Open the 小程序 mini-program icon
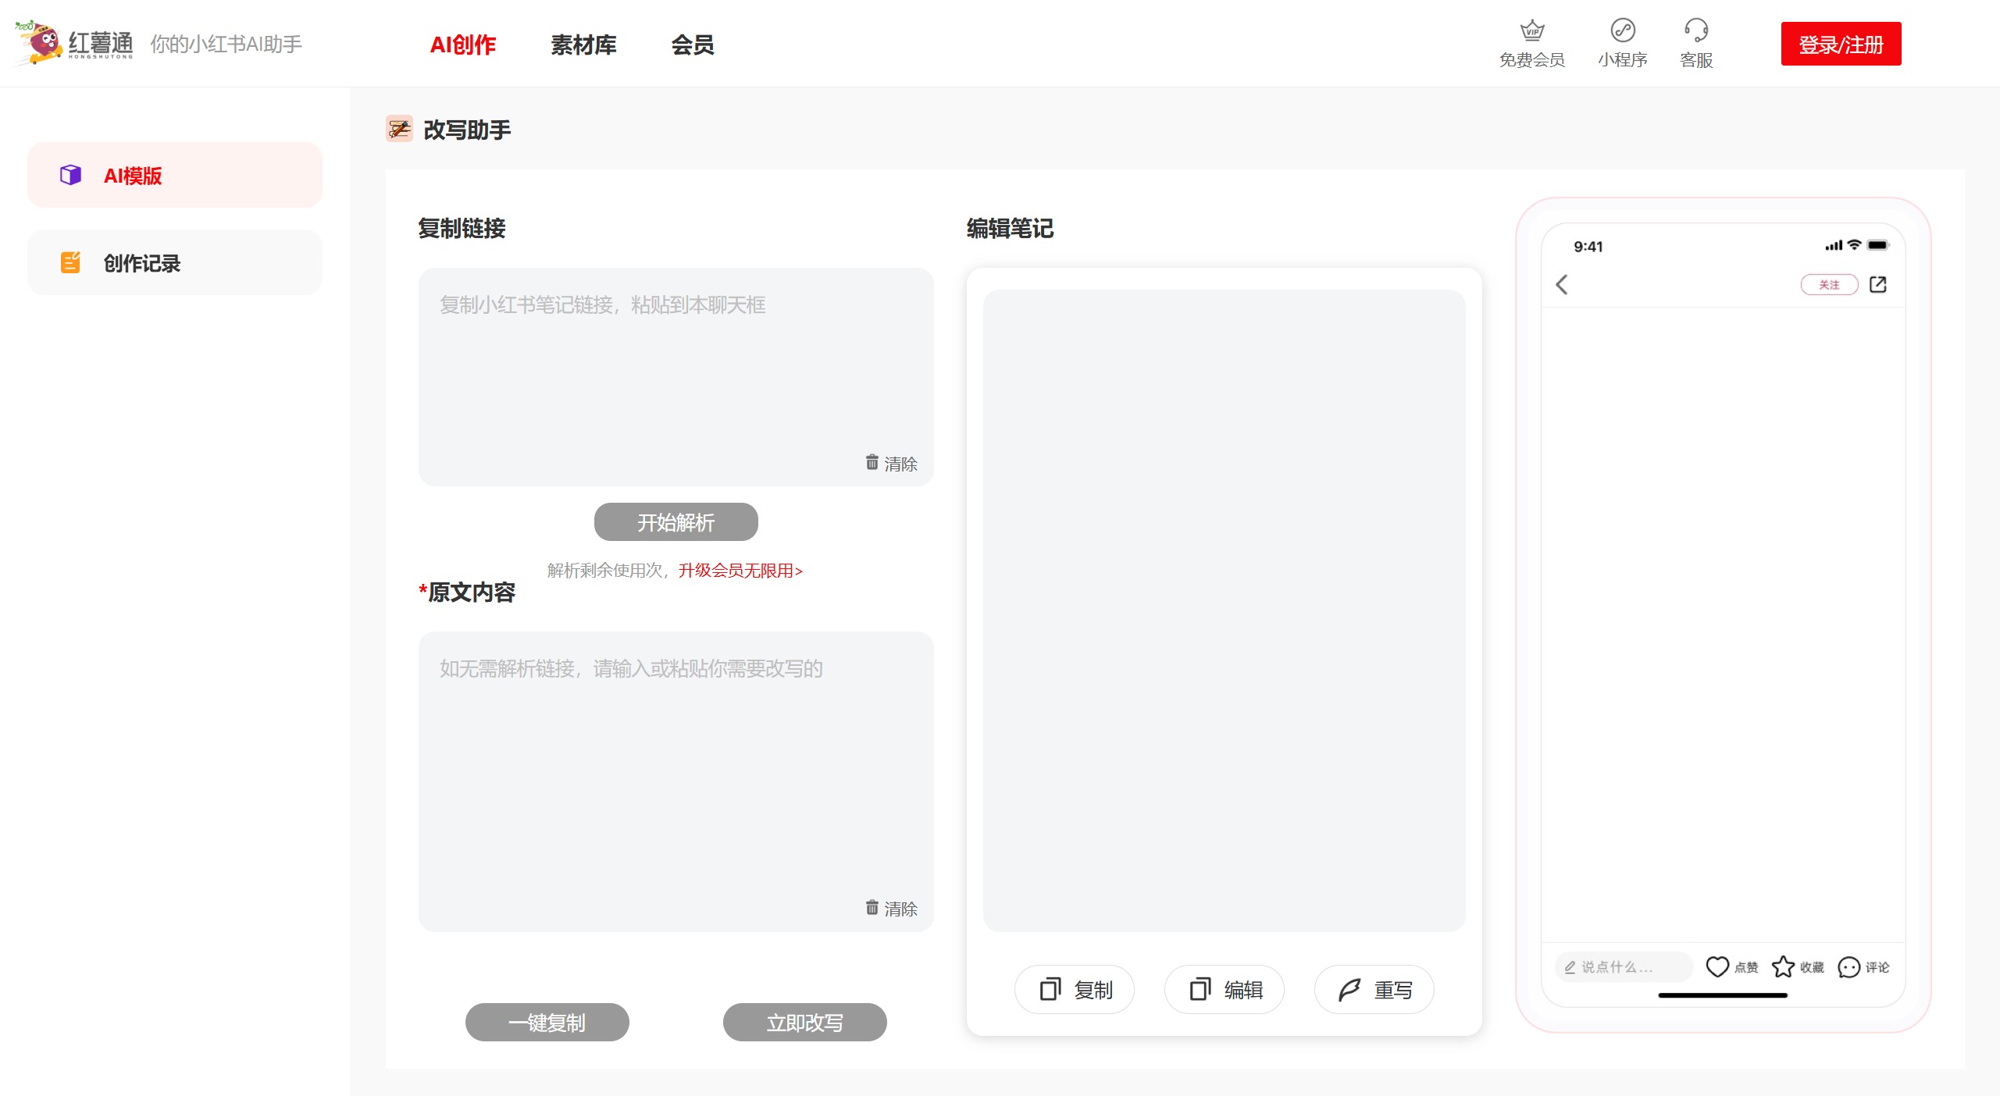This screenshot has height=1096, width=2000. click(1622, 31)
